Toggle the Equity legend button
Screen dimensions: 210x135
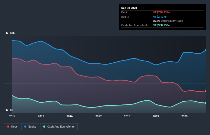pyautogui.click(x=30, y=127)
